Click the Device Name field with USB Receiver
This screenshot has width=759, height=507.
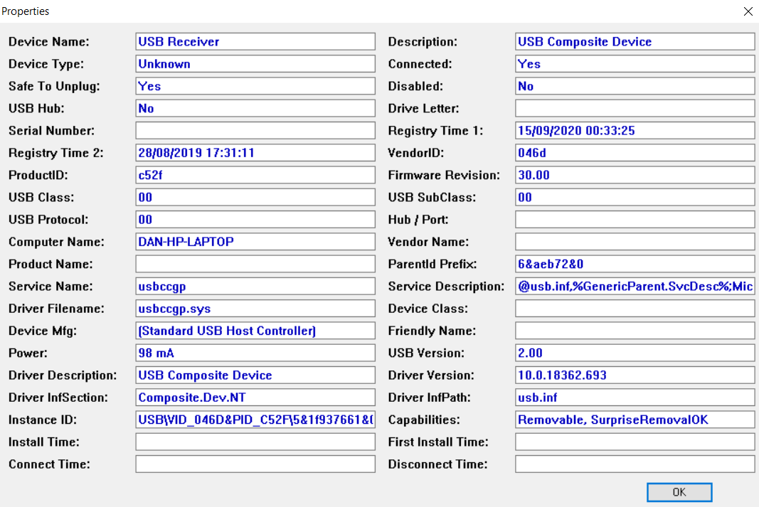coord(255,42)
